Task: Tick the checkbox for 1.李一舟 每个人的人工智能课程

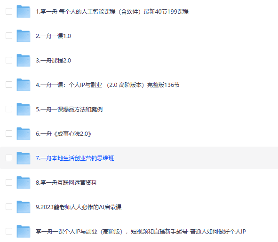Action: point(9,11)
